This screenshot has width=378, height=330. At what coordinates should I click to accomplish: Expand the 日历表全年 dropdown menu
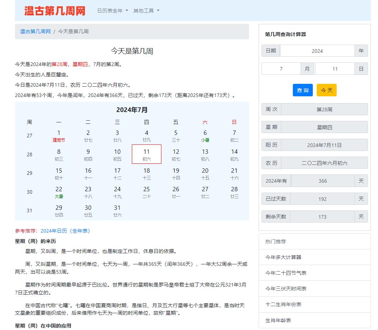110,11
